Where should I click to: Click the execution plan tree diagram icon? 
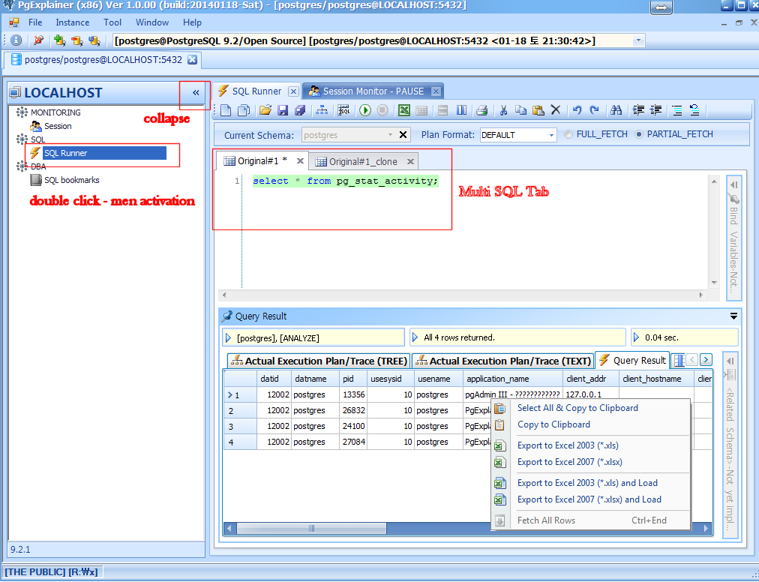[x=322, y=110]
